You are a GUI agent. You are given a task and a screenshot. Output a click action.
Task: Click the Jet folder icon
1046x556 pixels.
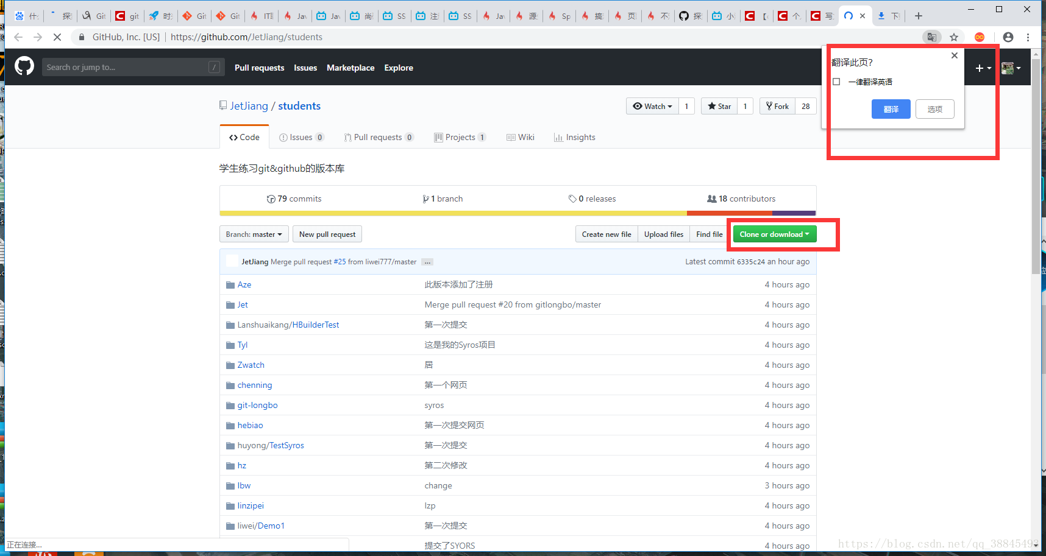(230, 305)
